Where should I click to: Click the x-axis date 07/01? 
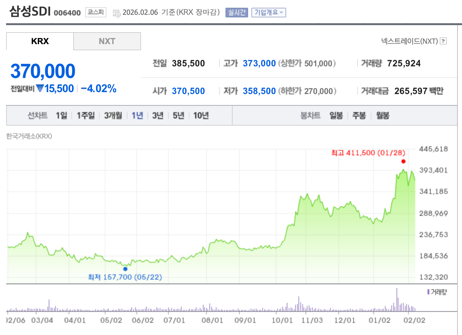coord(174,320)
